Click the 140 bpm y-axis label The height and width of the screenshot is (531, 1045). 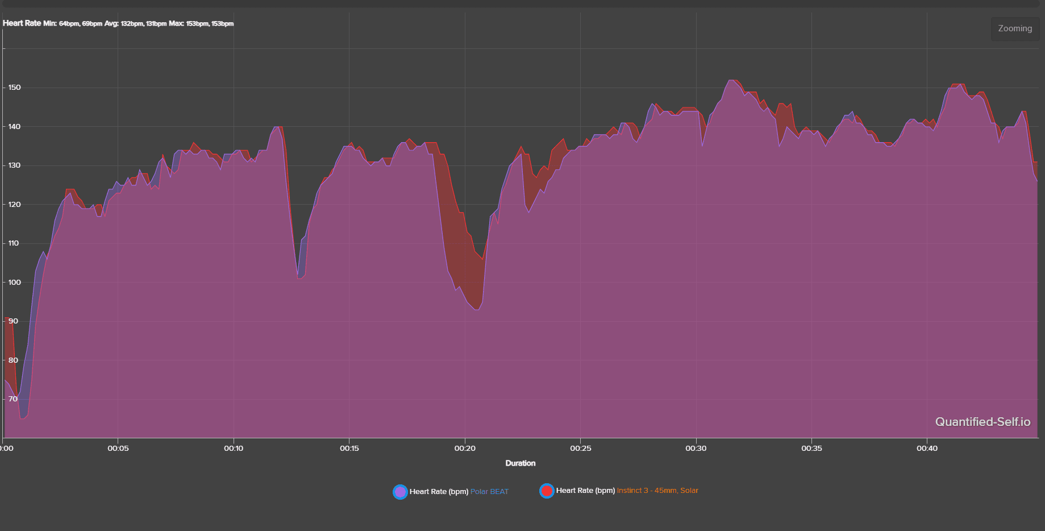point(15,127)
